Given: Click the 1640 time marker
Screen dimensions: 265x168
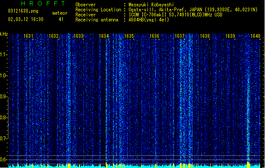Looking at the screenshot, I should pyautogui.click(x=255, y=36).
